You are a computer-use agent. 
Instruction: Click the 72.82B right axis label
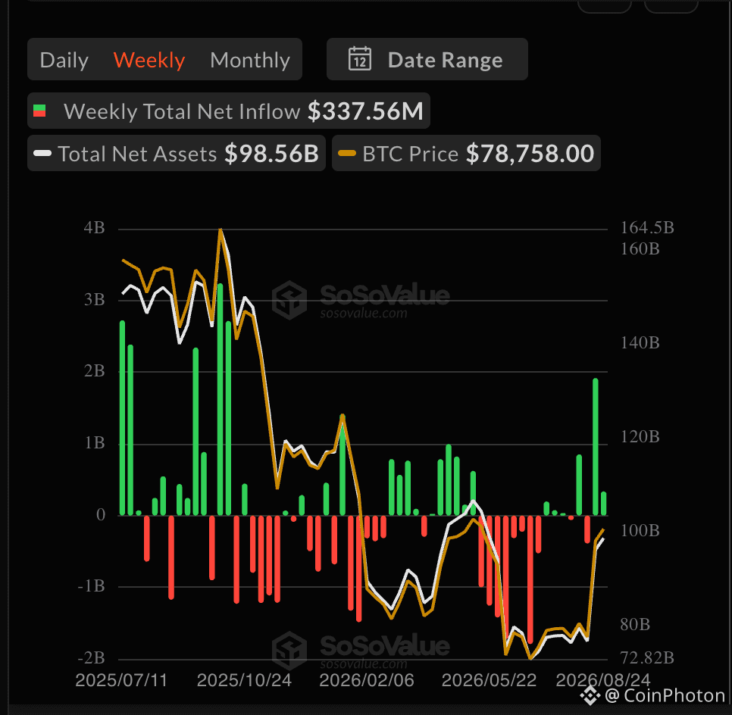647,657
